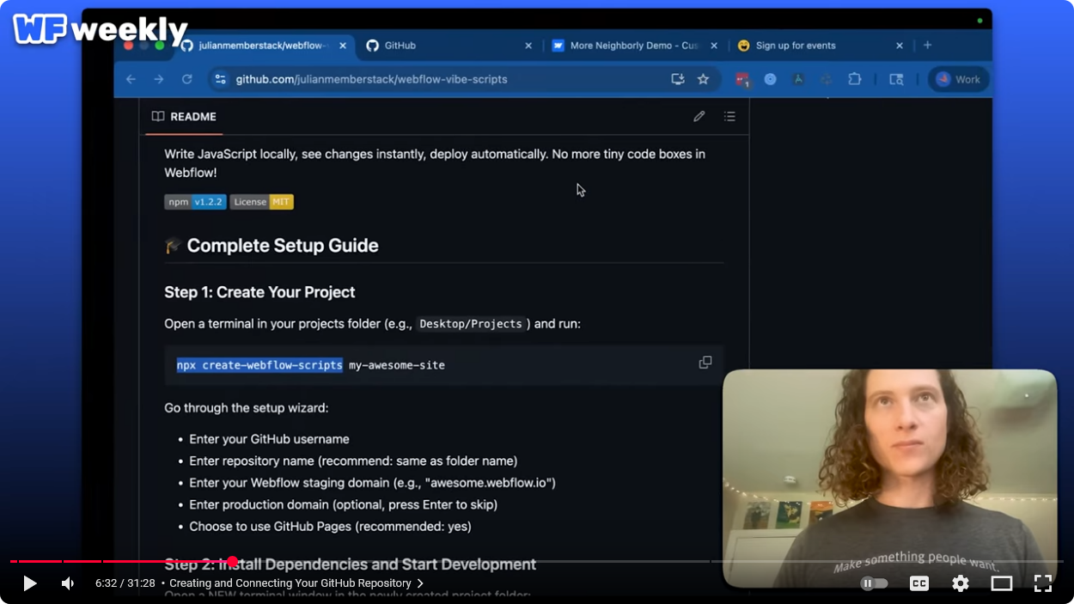Viewport: 1074px width, 604px height.
Task: Click the side panel search icon in toolbar
Action: (896, 79)
